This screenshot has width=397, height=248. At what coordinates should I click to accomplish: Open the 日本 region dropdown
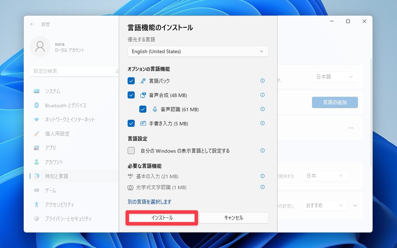click(325, 176)
